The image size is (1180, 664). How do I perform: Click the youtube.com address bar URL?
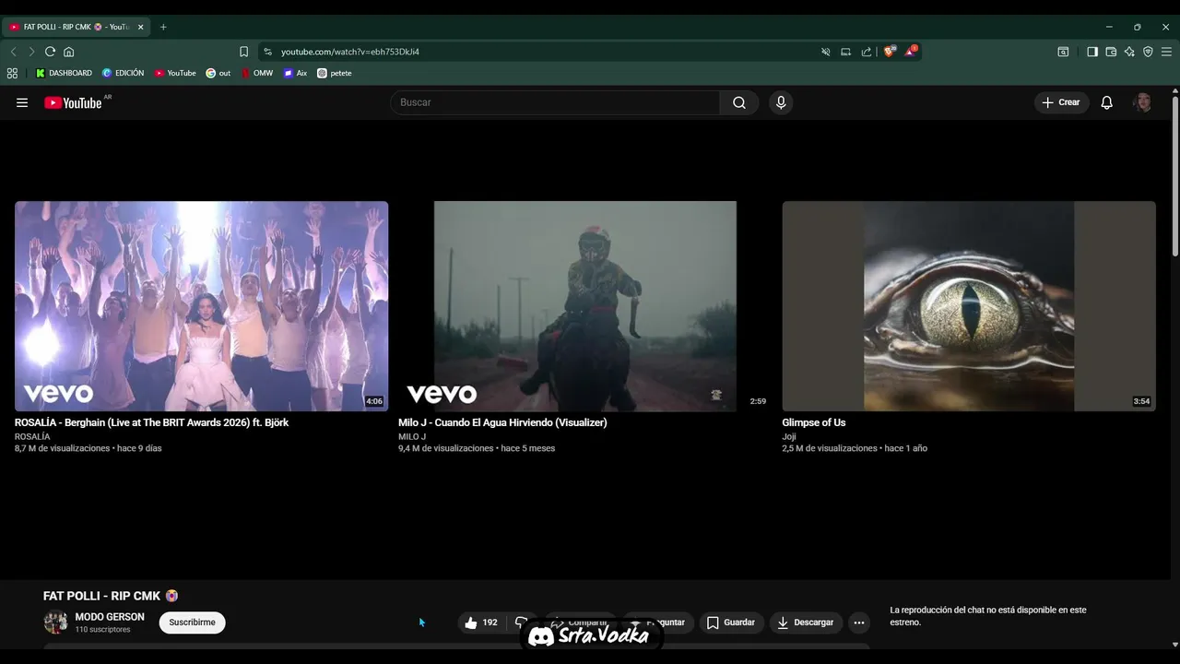[350, 52]
